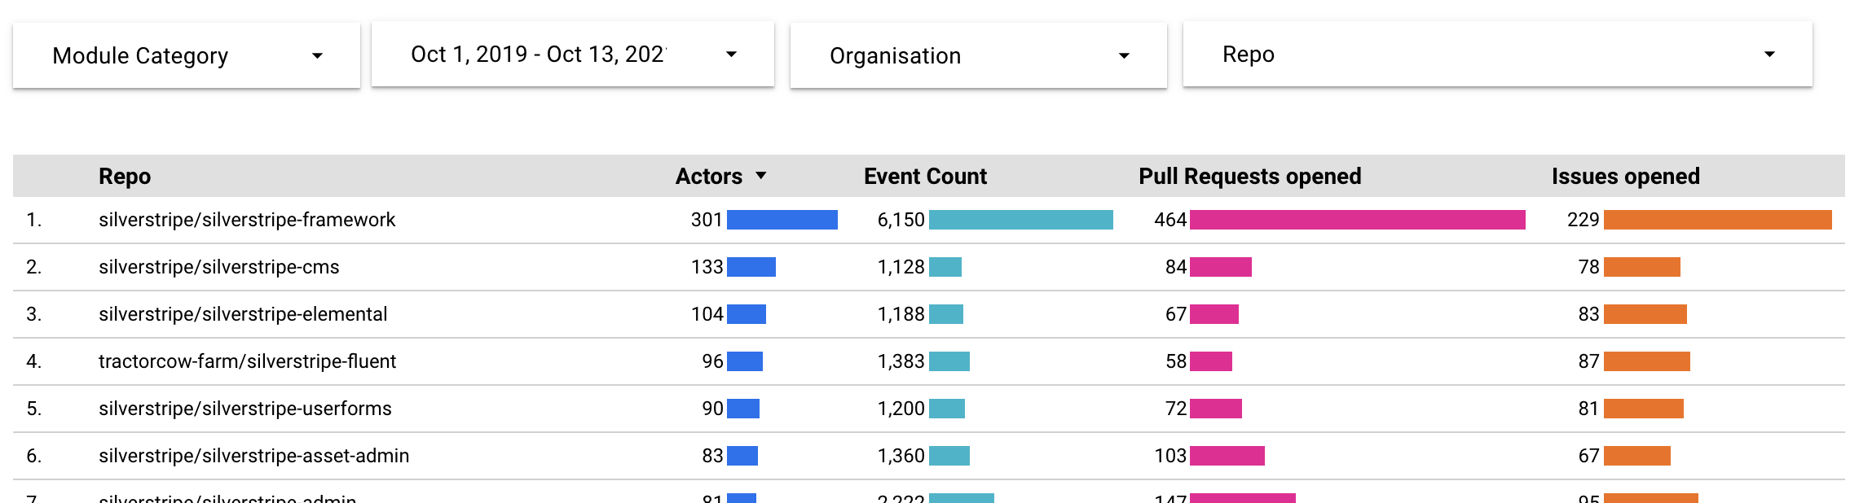Select silverstripe/silverstripe-asset-admin repo entry
The height and width of the screenshot is (503, 1850).
pos(253,456)
